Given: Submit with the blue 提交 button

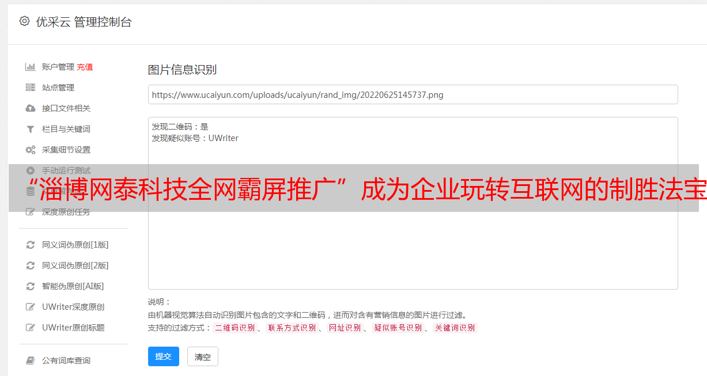Looking at the screenshot, I should click(164, 356).
